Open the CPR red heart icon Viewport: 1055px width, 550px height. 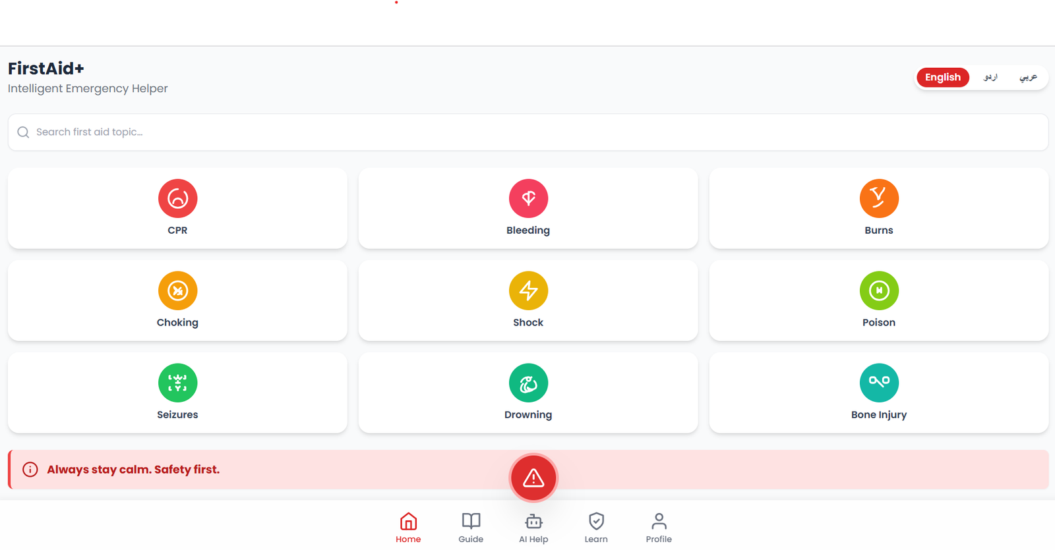[x=177, y=198]
